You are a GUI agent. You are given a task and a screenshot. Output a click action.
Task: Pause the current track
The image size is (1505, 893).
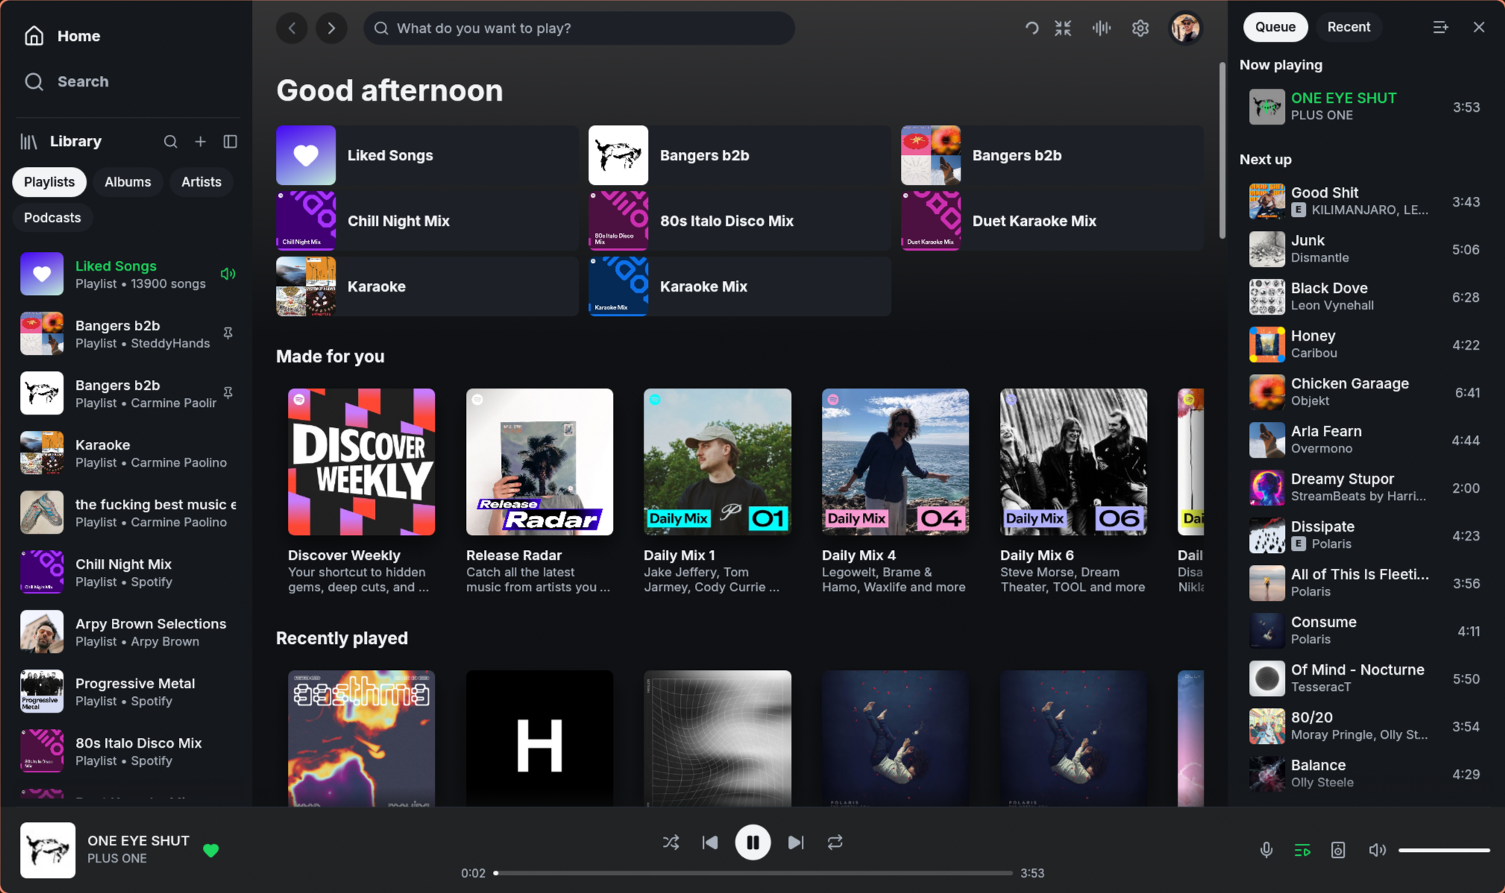pyautogui.click(x=752, y=842)
